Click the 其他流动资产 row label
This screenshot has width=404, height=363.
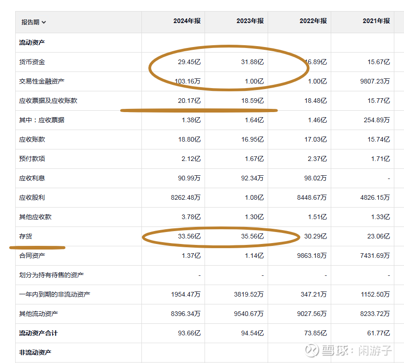(38, 314)
